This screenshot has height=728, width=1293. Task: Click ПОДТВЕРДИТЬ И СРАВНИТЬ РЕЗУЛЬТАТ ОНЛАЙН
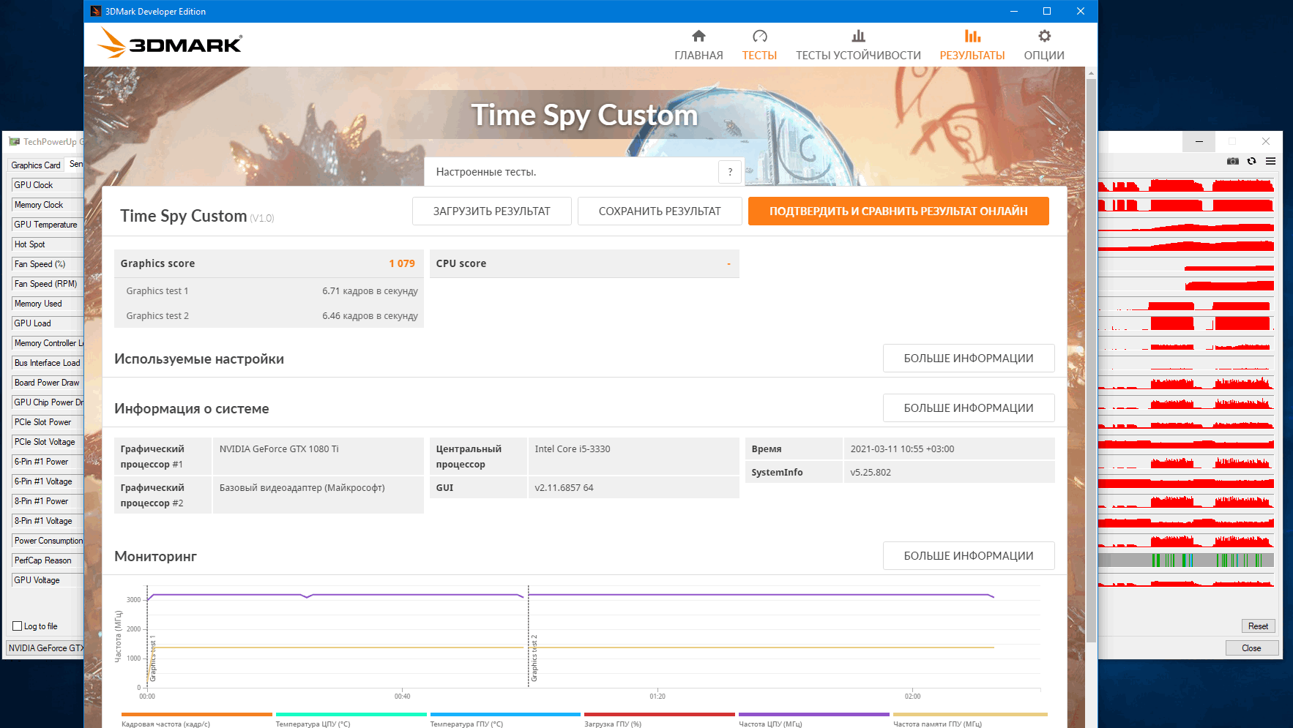[898, 211]
